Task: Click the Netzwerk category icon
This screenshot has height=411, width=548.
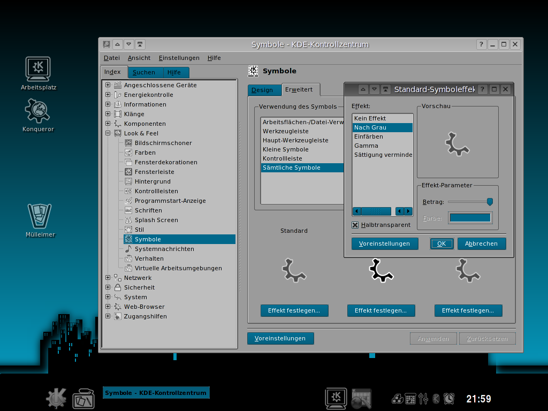Action: click(118, 278)
